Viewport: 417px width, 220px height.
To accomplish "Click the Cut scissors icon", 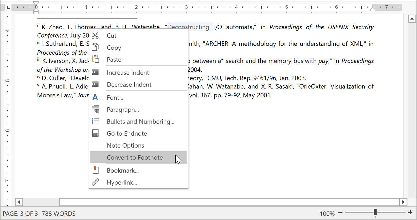I will (x=95, y=36).
